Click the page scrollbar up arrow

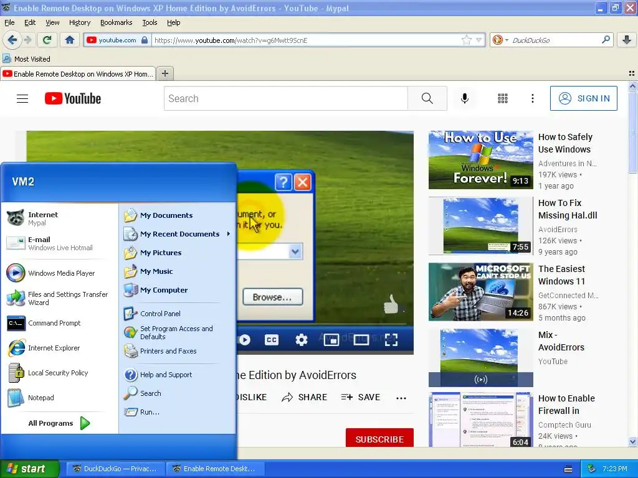632,86
